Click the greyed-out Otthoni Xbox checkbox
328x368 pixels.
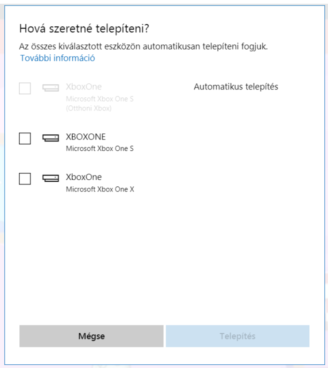[x=25, y=88]
